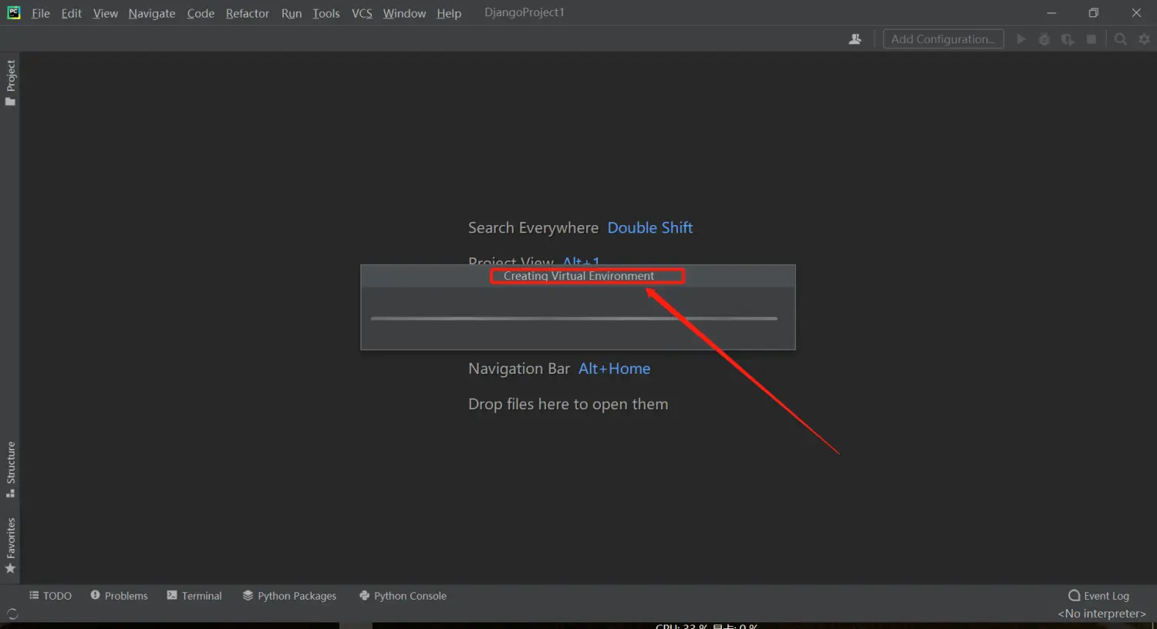Screen dimensions: 1157x629
Task: Click the Run with Coverage icon
Action: [1068, 39]
